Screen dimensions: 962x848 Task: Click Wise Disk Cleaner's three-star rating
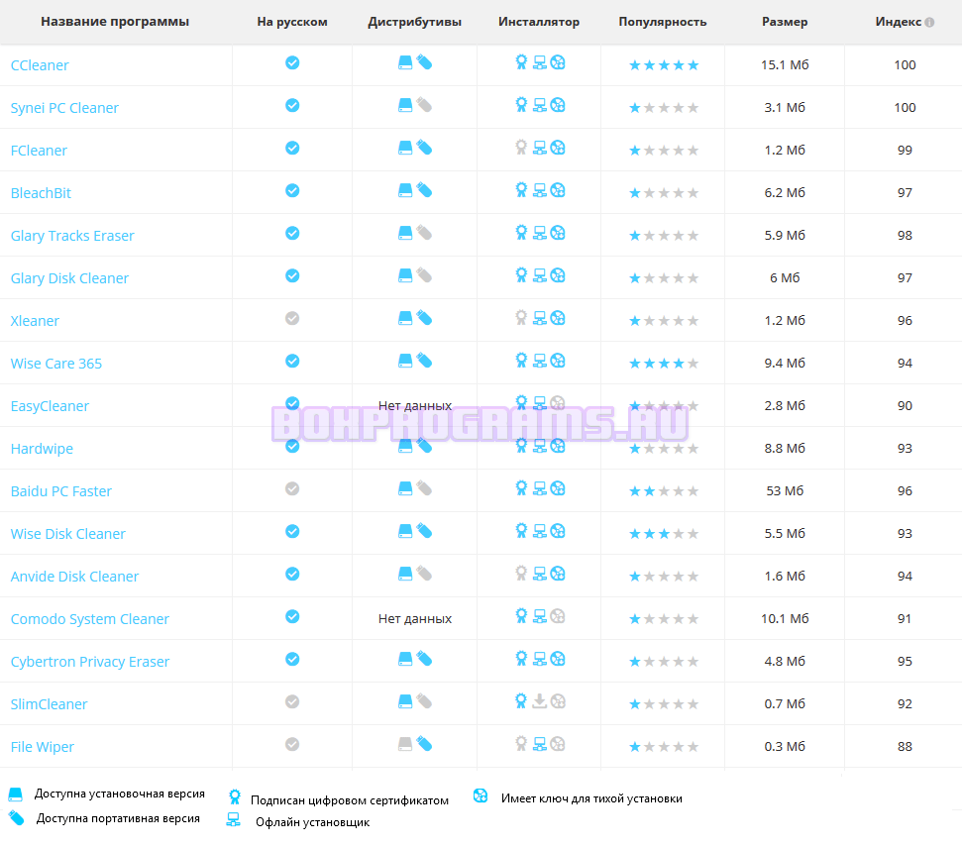click(x=664, y=534)
